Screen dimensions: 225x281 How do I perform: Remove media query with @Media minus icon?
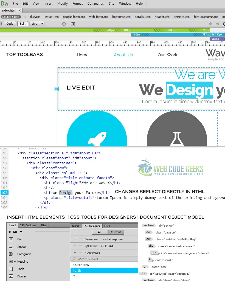coord(80,246)
